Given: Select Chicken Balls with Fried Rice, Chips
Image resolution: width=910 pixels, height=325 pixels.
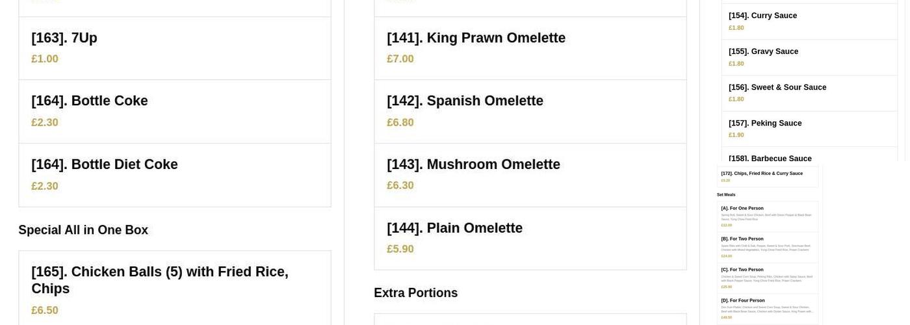Looking at the screenshot, I should [160, 280].
